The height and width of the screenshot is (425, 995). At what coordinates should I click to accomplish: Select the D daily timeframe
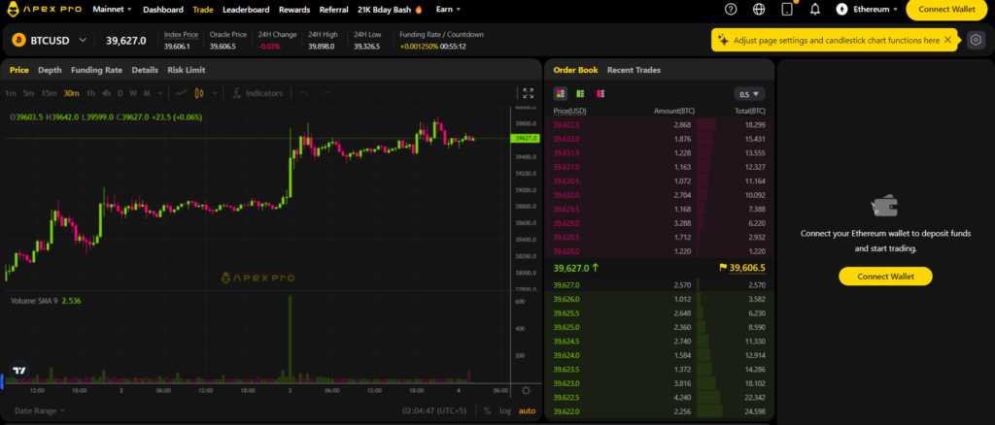[x=120, y=93]
